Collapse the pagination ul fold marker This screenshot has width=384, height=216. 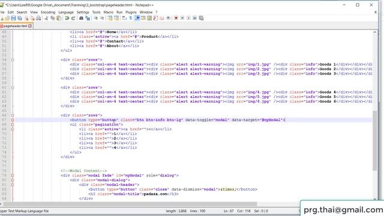coord(13,124)
